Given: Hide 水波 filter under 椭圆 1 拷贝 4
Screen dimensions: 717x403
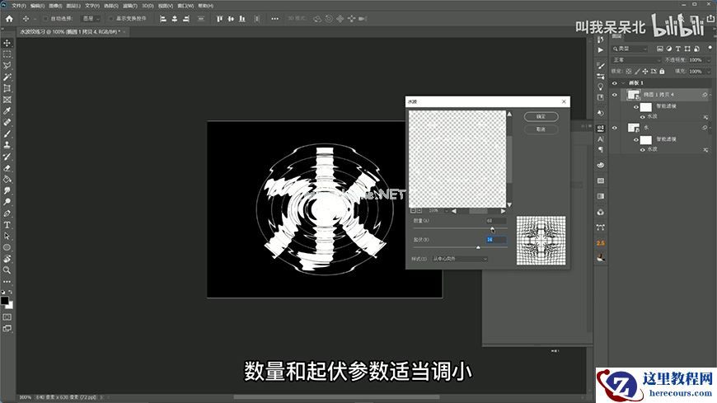Looking at the screenshot, I should click(x=642, y=117).
